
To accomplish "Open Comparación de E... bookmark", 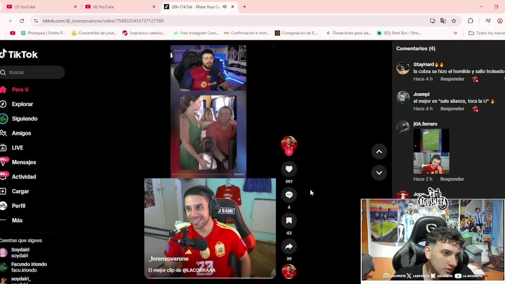I will coord(296,33).
